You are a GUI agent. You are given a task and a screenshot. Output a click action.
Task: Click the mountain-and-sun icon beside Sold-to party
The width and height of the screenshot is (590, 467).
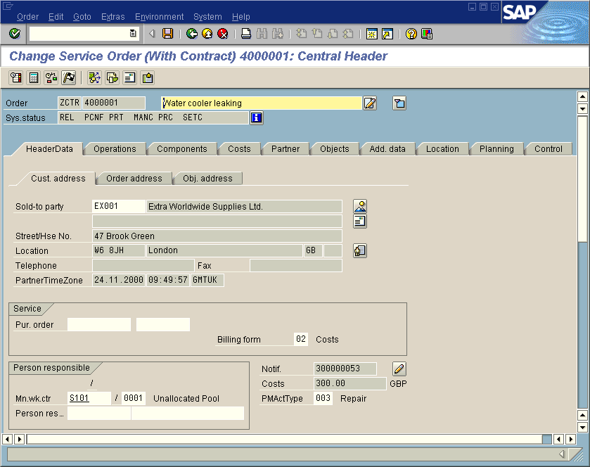(360, 206)
